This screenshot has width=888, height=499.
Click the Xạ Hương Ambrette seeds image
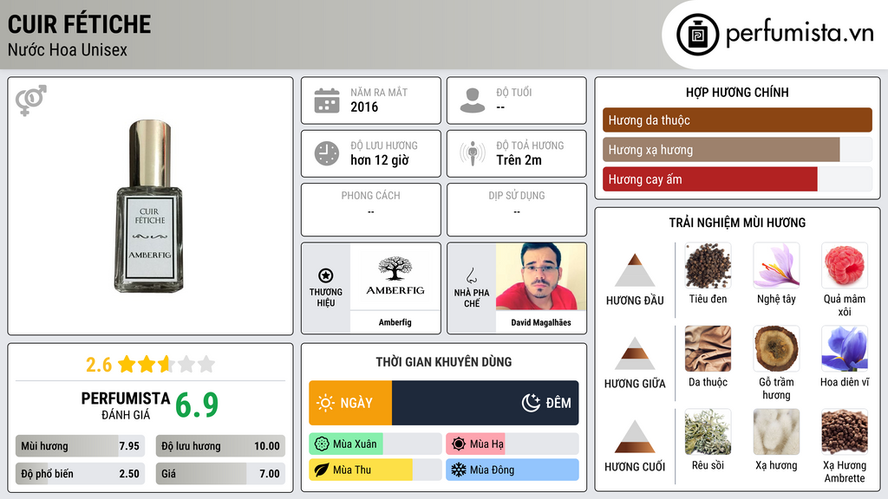(x=845, y=432)
